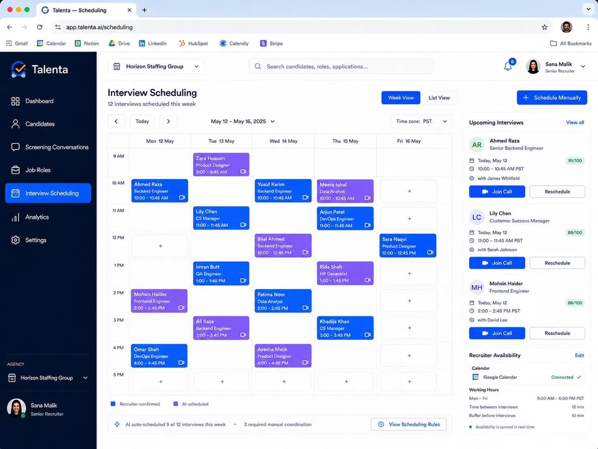The width and height of the screenshot is (598, 449).
Task: Click the Talenta logo icon
Action: point(19,69)
